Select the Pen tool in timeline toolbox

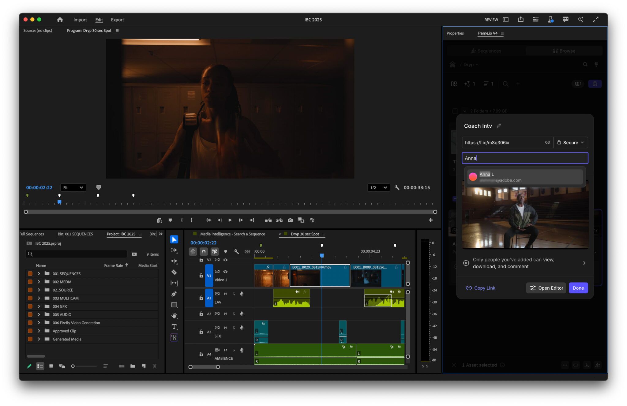point(174,294)
